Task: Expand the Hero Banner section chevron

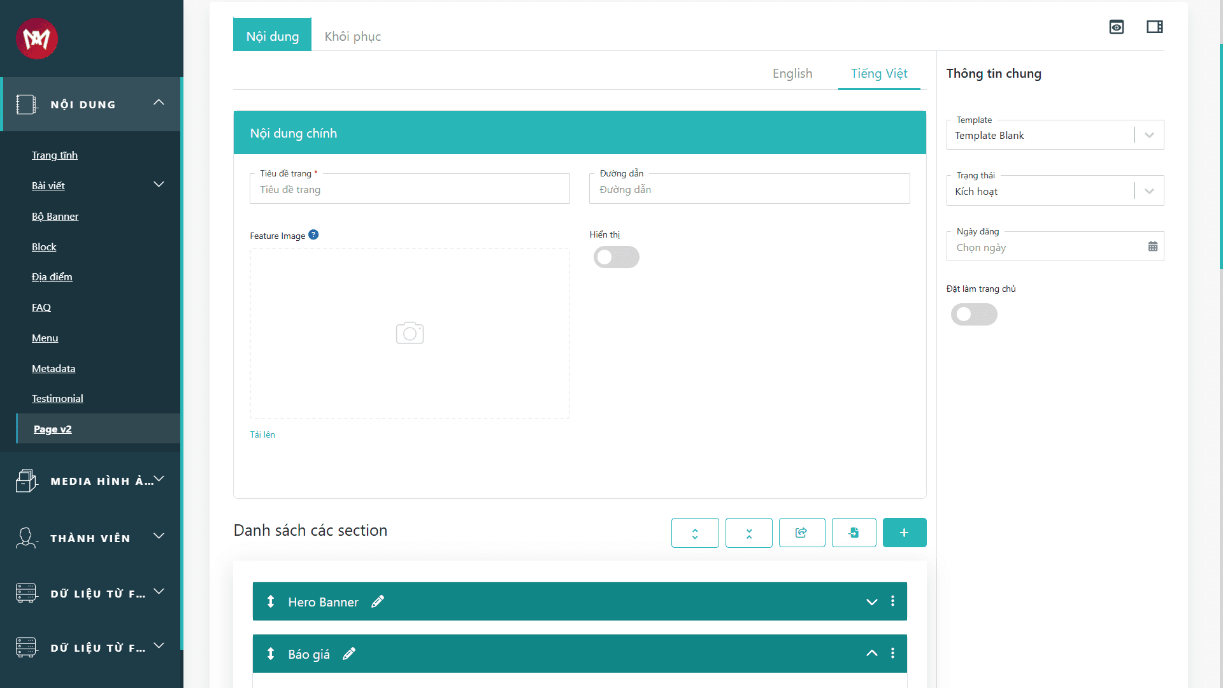Action: click(872, 601)
